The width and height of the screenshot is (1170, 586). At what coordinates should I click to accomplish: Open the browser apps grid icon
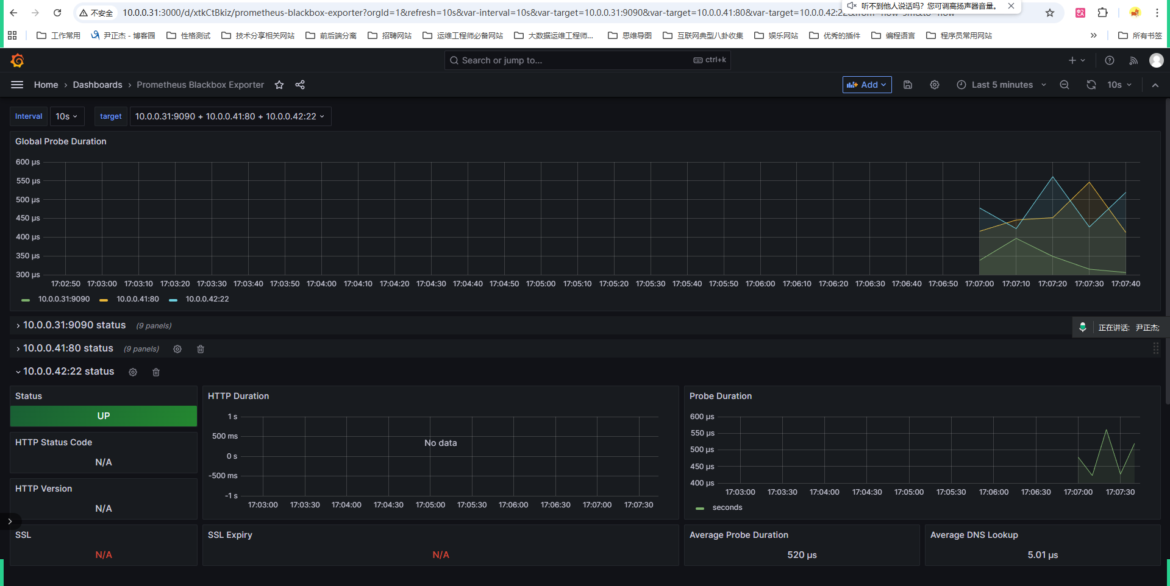12,35
